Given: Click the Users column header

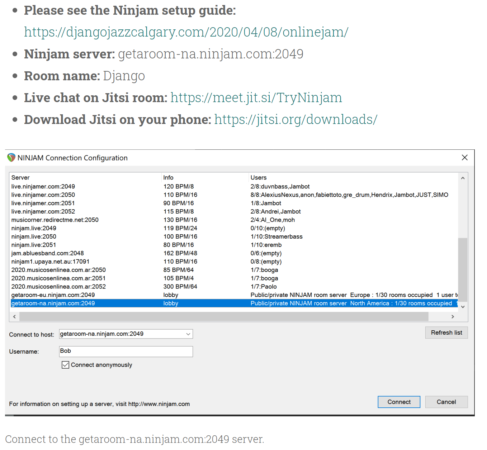Looking at the screenshot, I should (259, 178).
